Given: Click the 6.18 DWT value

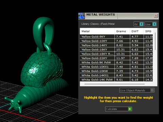Looking at the screenshot, I should pos(135,80).
